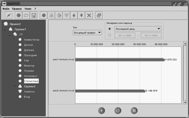Move item down with arrow icon
Viewport: 189px width, 118px height.
tap(82, 15)
